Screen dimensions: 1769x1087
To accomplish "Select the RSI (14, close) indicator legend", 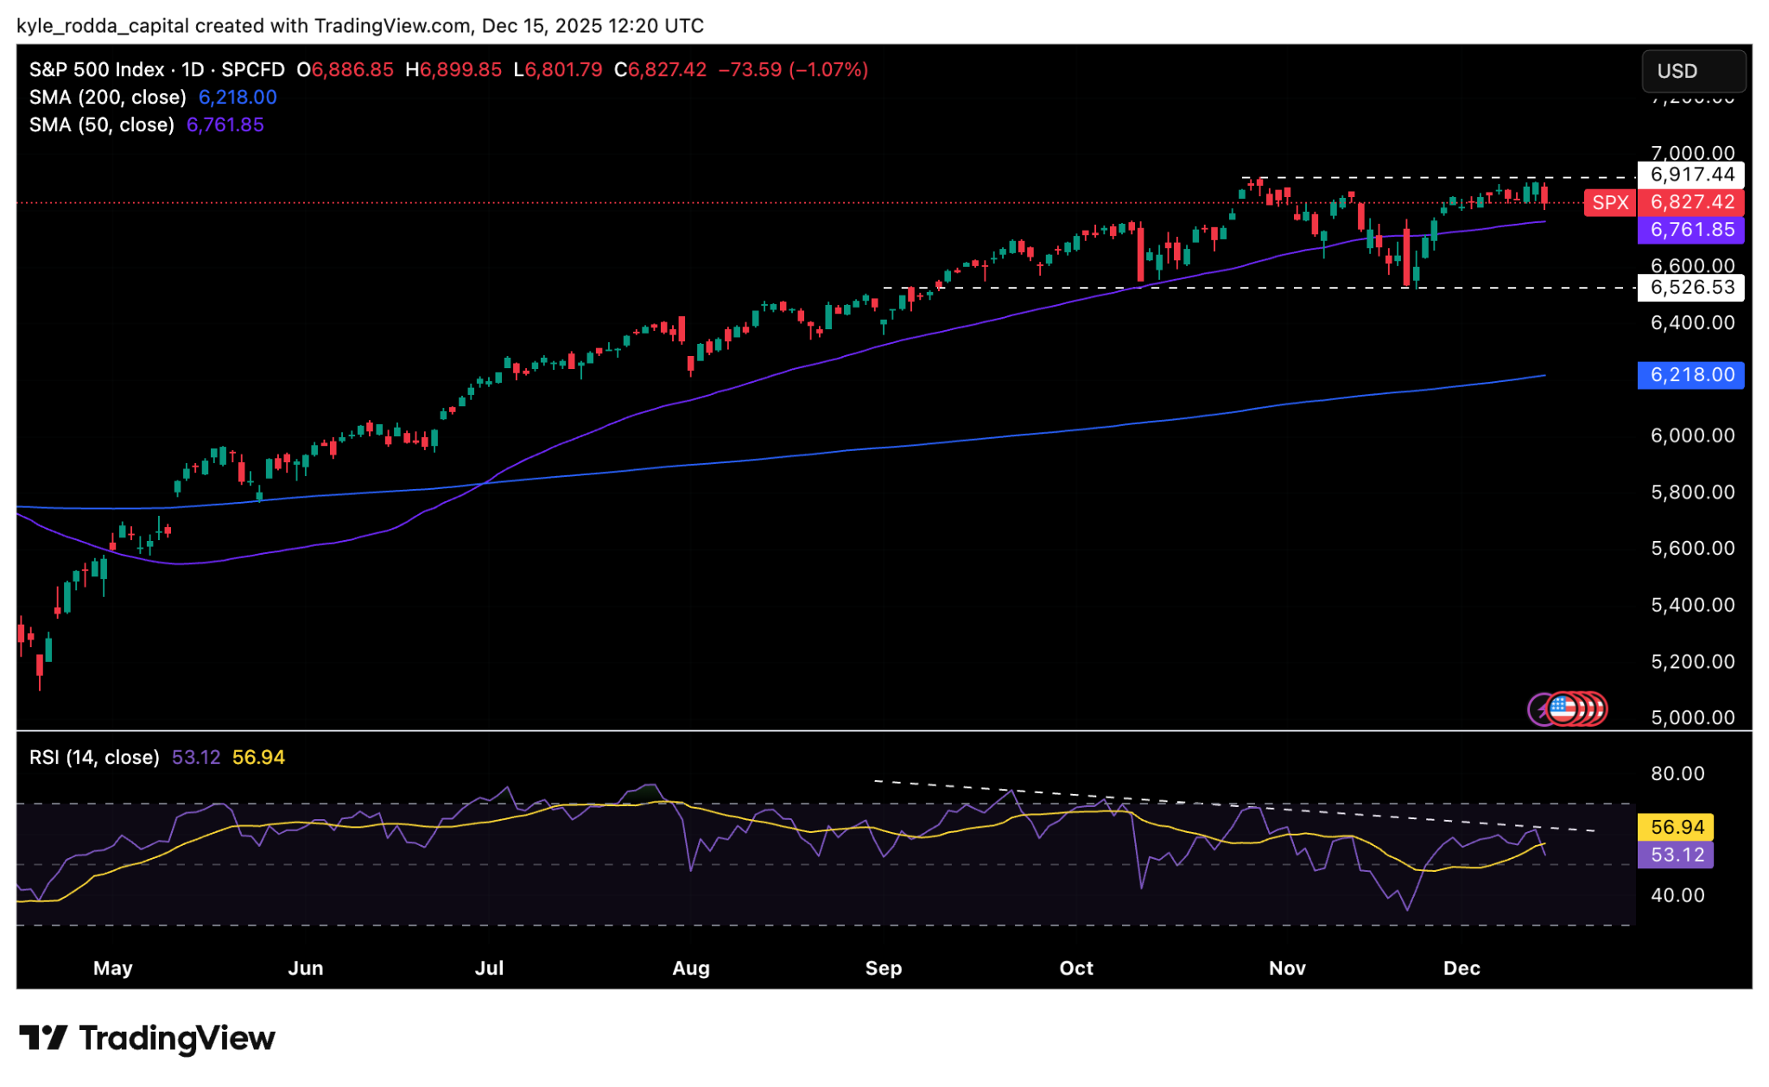I will pyautogui.click(x=94, y=757).
